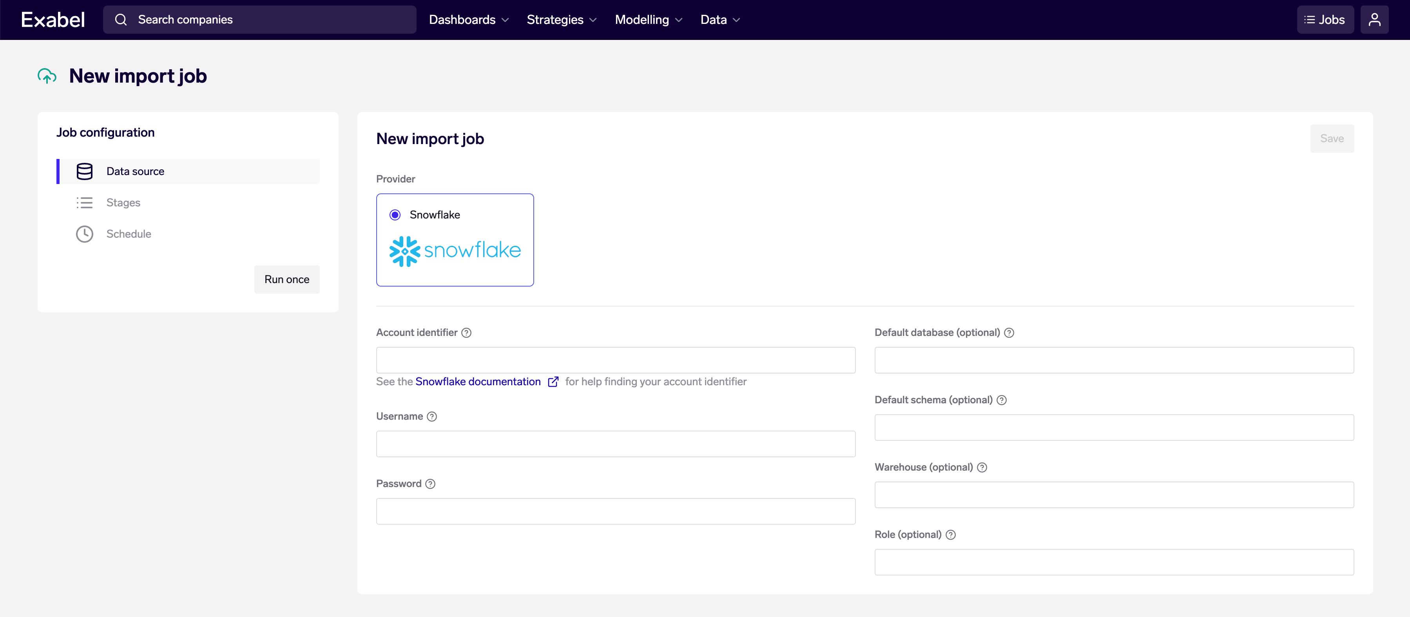This screenshot has height=617, width=1410.
Task: Click the Account identifier input
Action: (x=615, y=361)
